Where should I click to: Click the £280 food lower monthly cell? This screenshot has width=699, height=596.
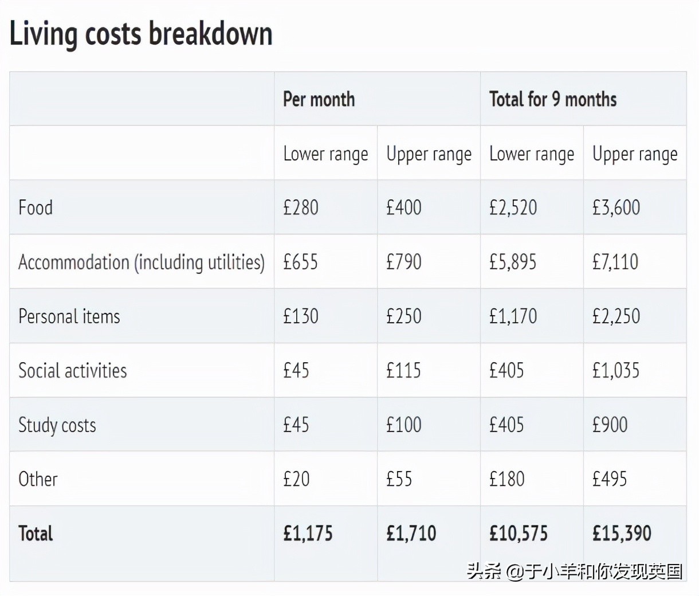pos(301,207)
